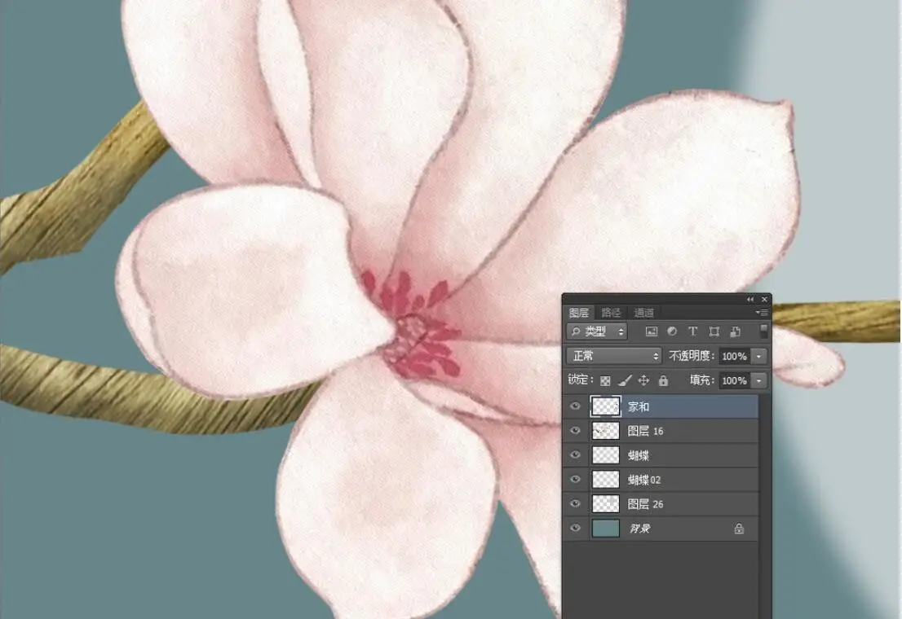Viewport: 902px width, 619px height.
Task: Click the lock icon on 背景 layer
Action: coord(739,529)
